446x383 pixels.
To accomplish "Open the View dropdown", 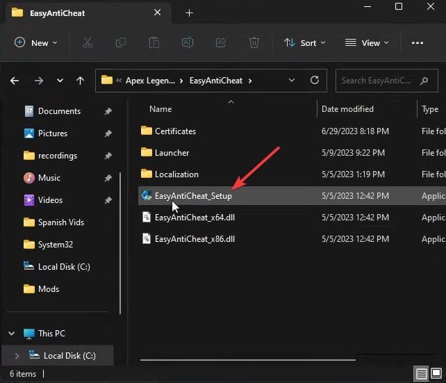I will (367, 43).
